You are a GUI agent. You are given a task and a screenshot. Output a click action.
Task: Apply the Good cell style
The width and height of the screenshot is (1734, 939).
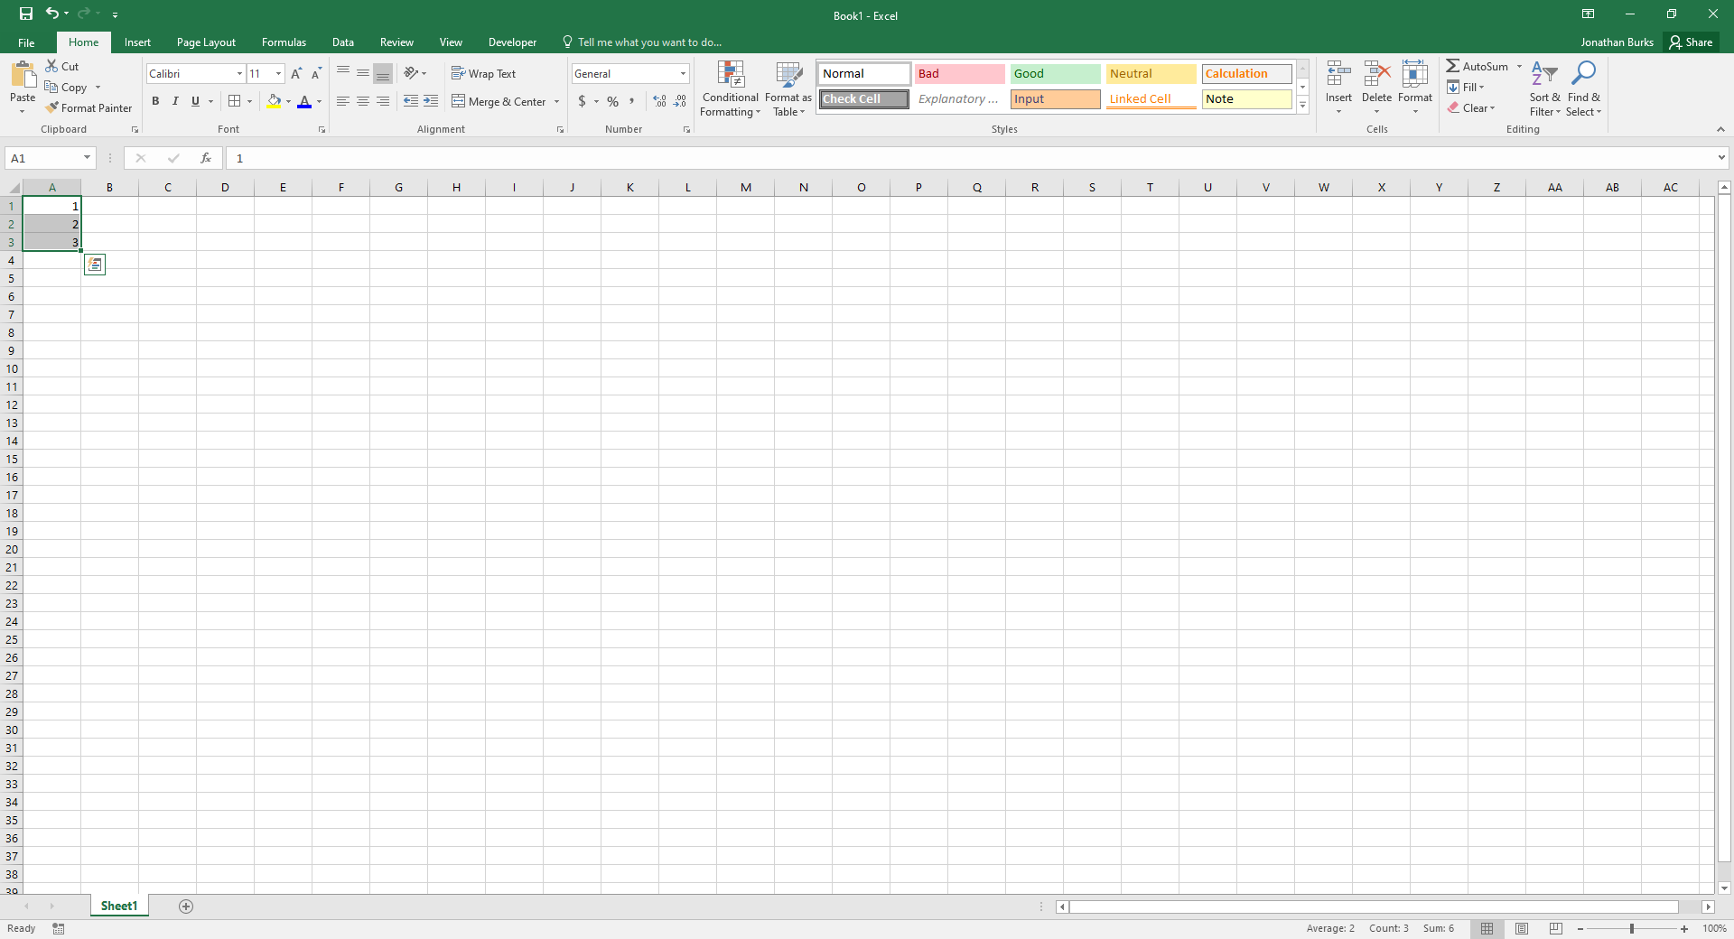point(1055,74)
